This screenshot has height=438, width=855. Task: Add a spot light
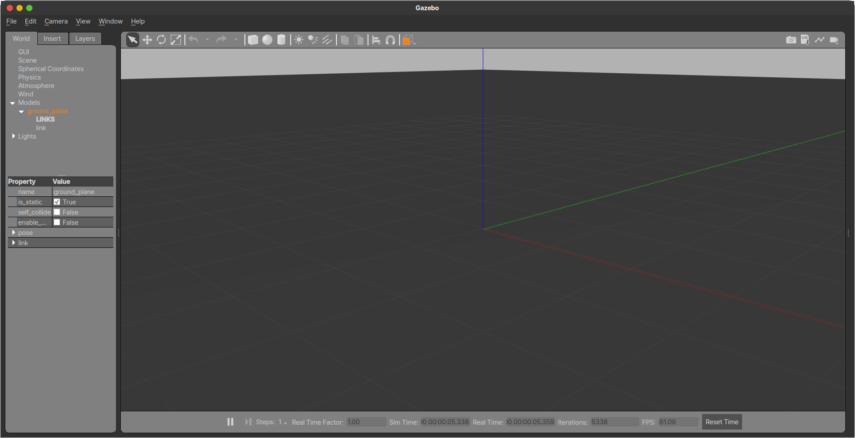(313, 40)
